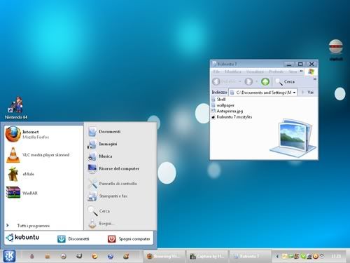Select the red and white desktop icon at top right
The height and width of the screenshot is (263, 350).
pos(336,50)
